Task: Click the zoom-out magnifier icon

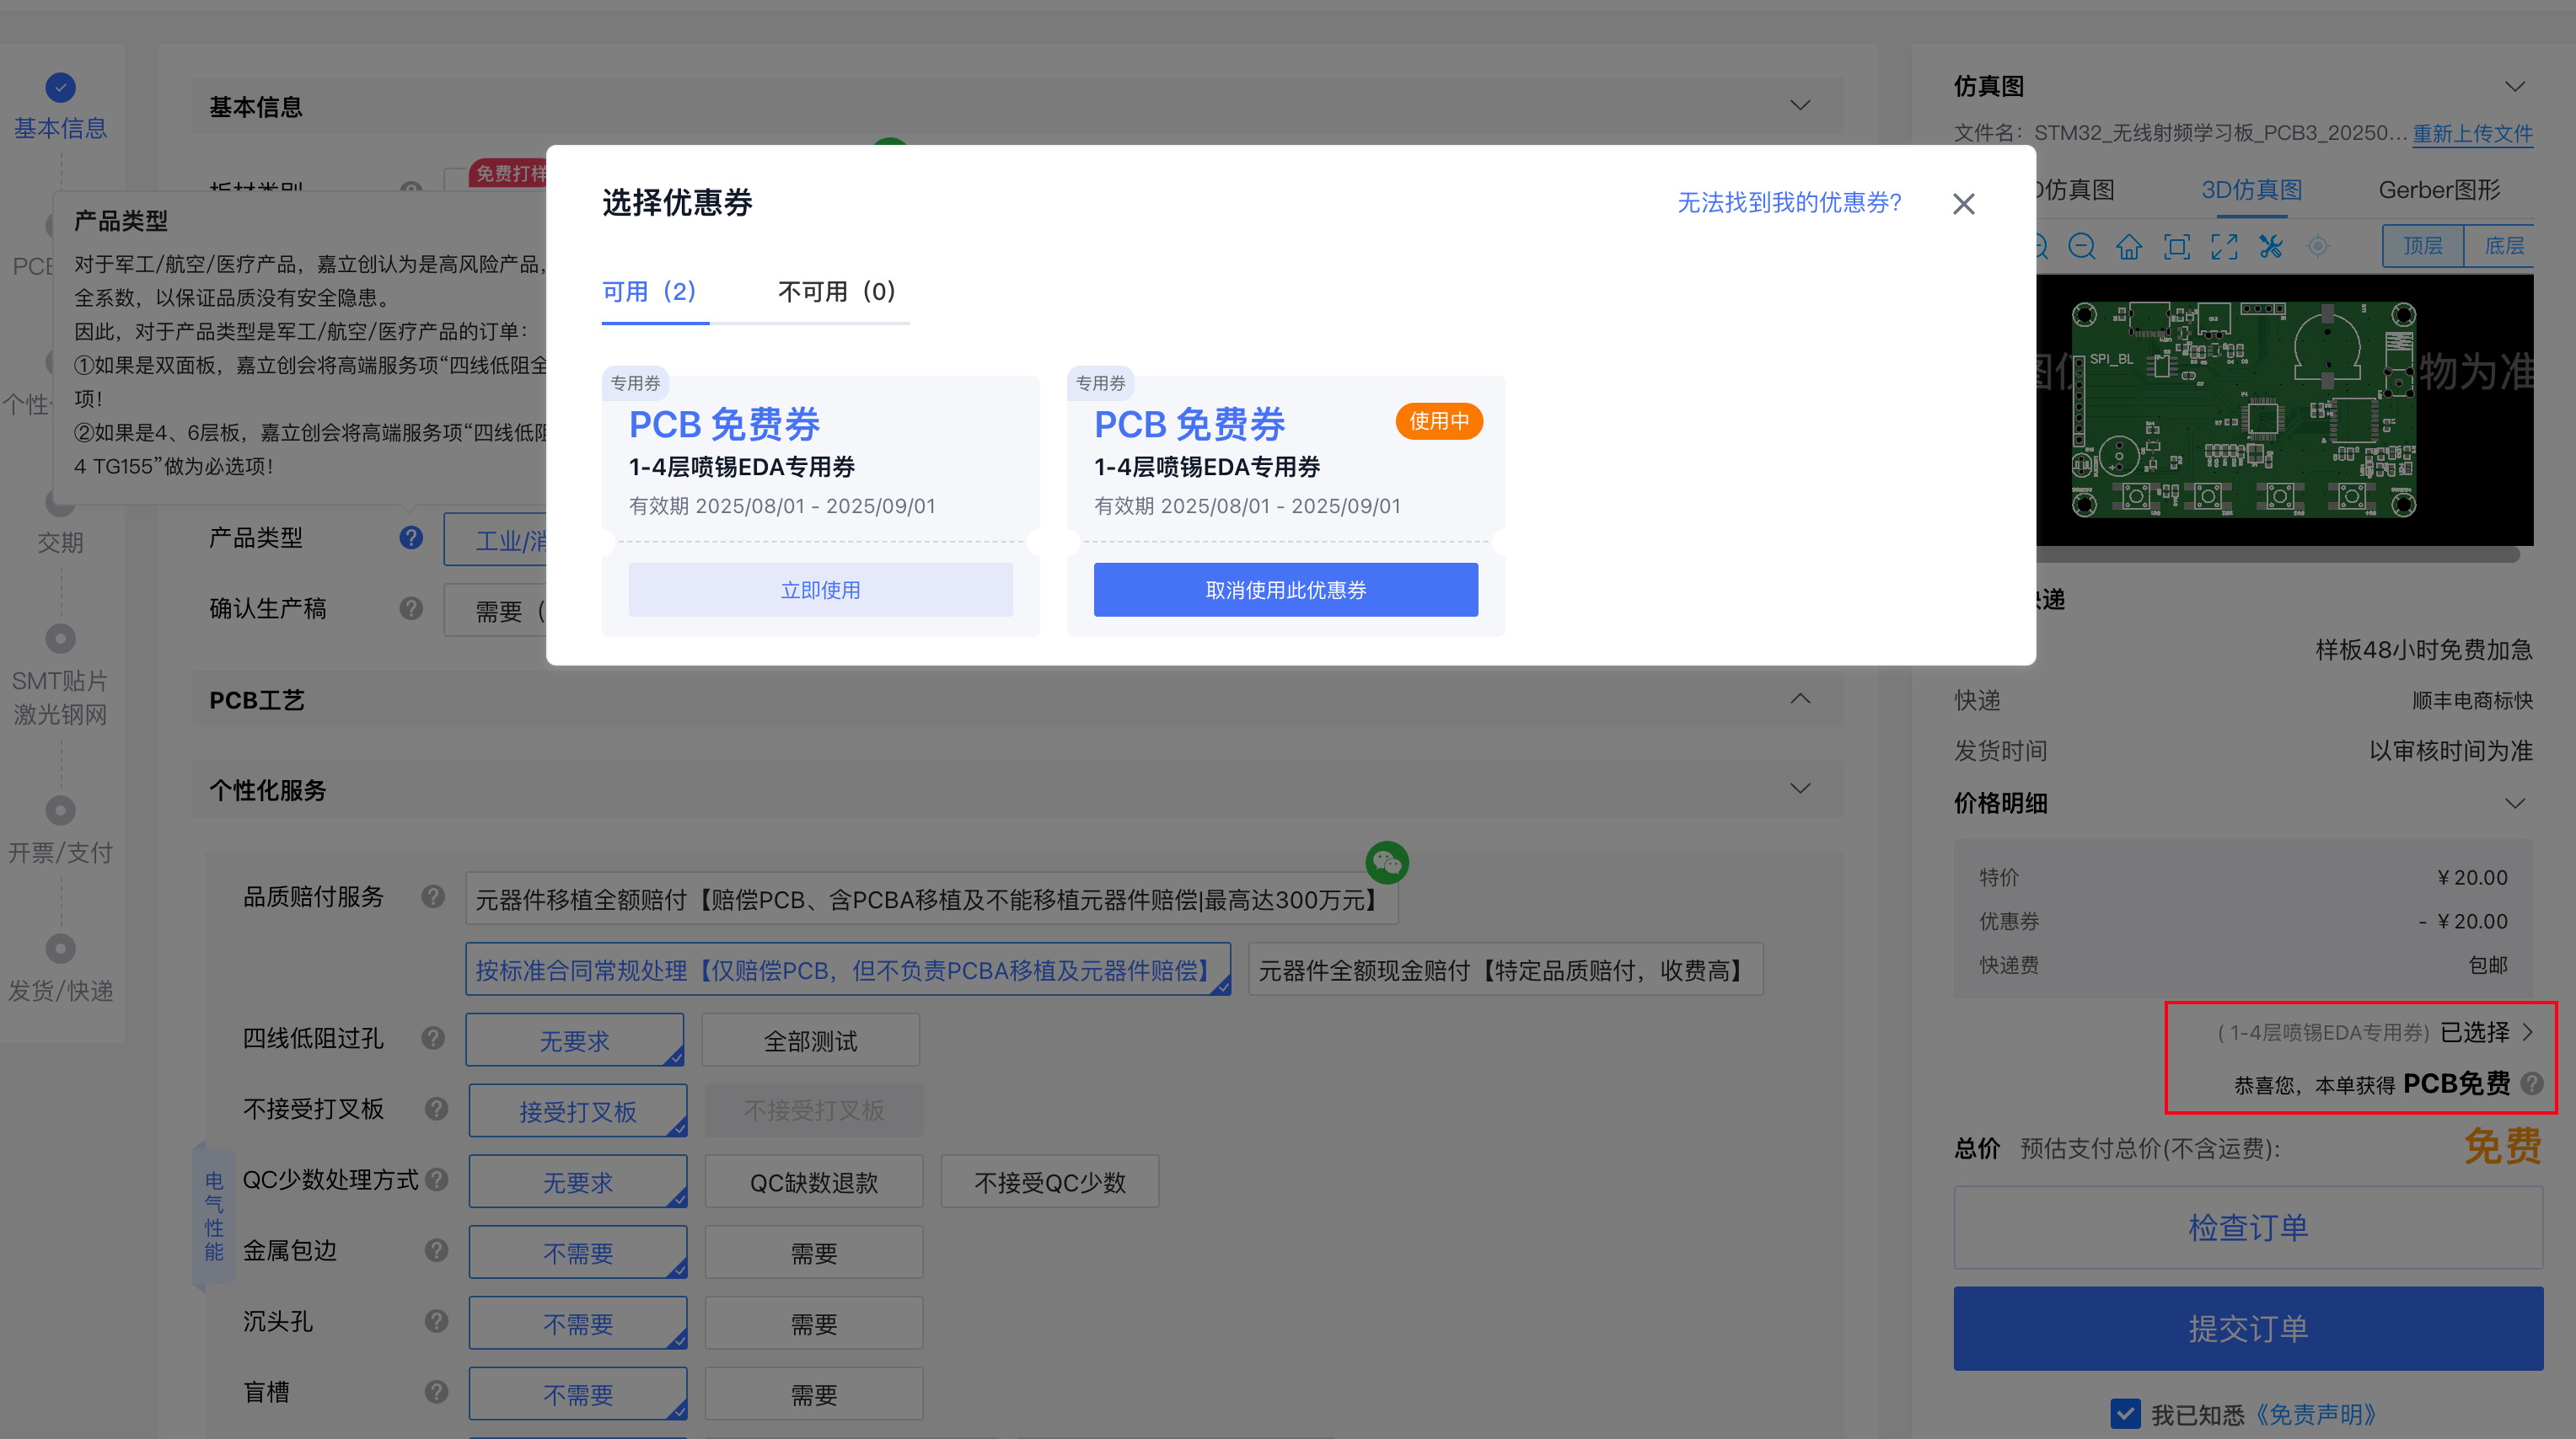Action: (2081, 247)
